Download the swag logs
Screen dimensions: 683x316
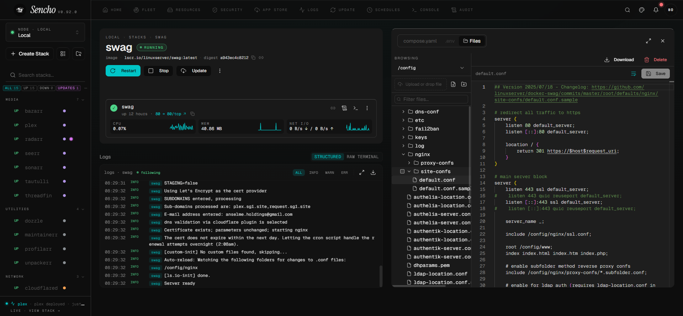point(373,172)
